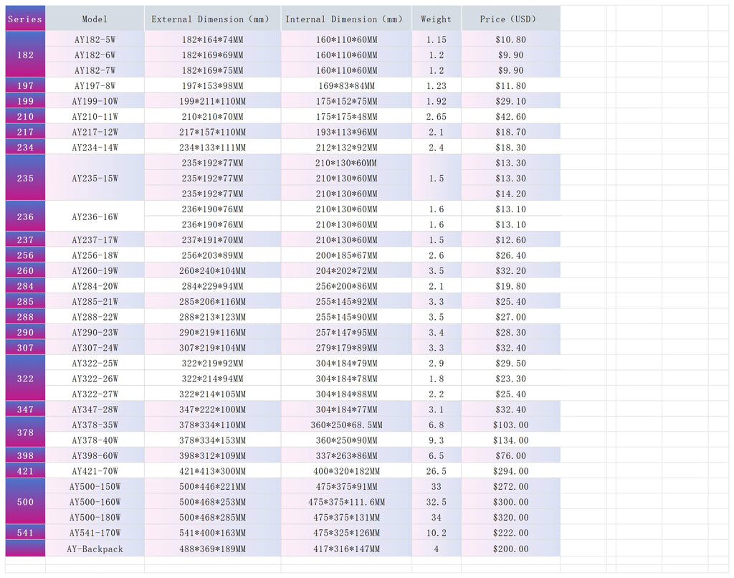Select external dimension 234*133*111MM
This screenshot has height=578, width=734.
pyautogui.click(x=212, y=148)
